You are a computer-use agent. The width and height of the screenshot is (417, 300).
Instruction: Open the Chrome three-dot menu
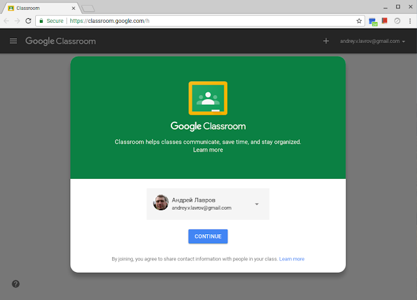[410, 21]
